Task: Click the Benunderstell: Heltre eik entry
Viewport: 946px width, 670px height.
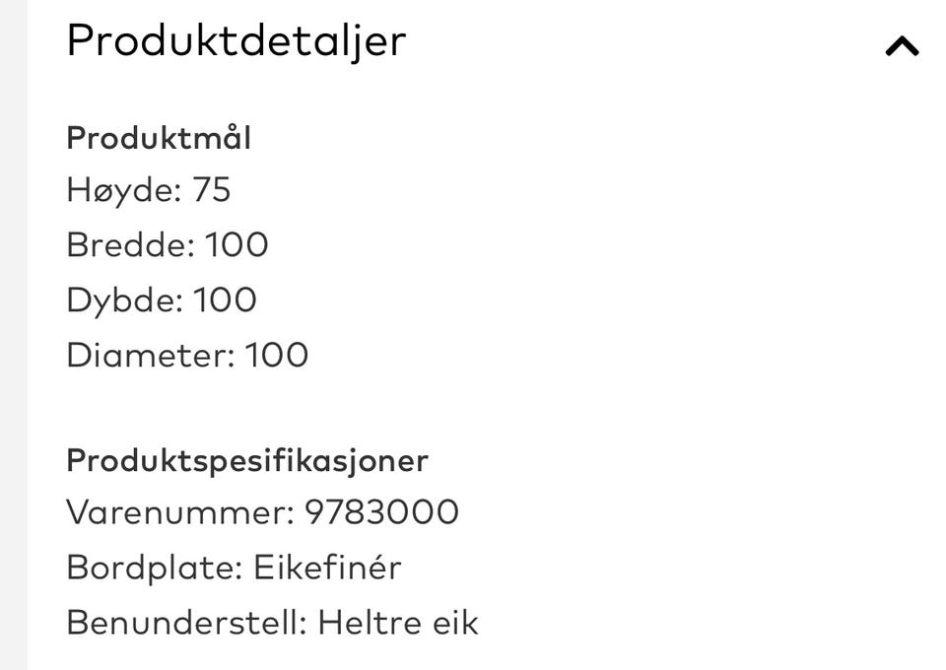Action: click(x=271, y=622)
